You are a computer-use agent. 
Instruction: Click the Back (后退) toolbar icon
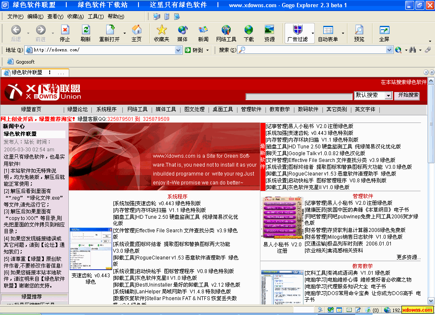[x=16, y=30]
